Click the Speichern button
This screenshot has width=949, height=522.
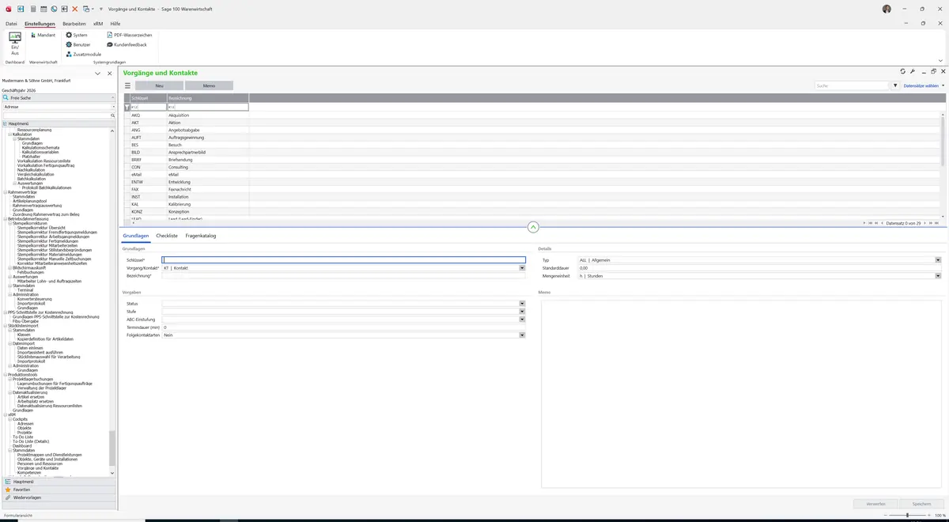click(x=922, y=504)
